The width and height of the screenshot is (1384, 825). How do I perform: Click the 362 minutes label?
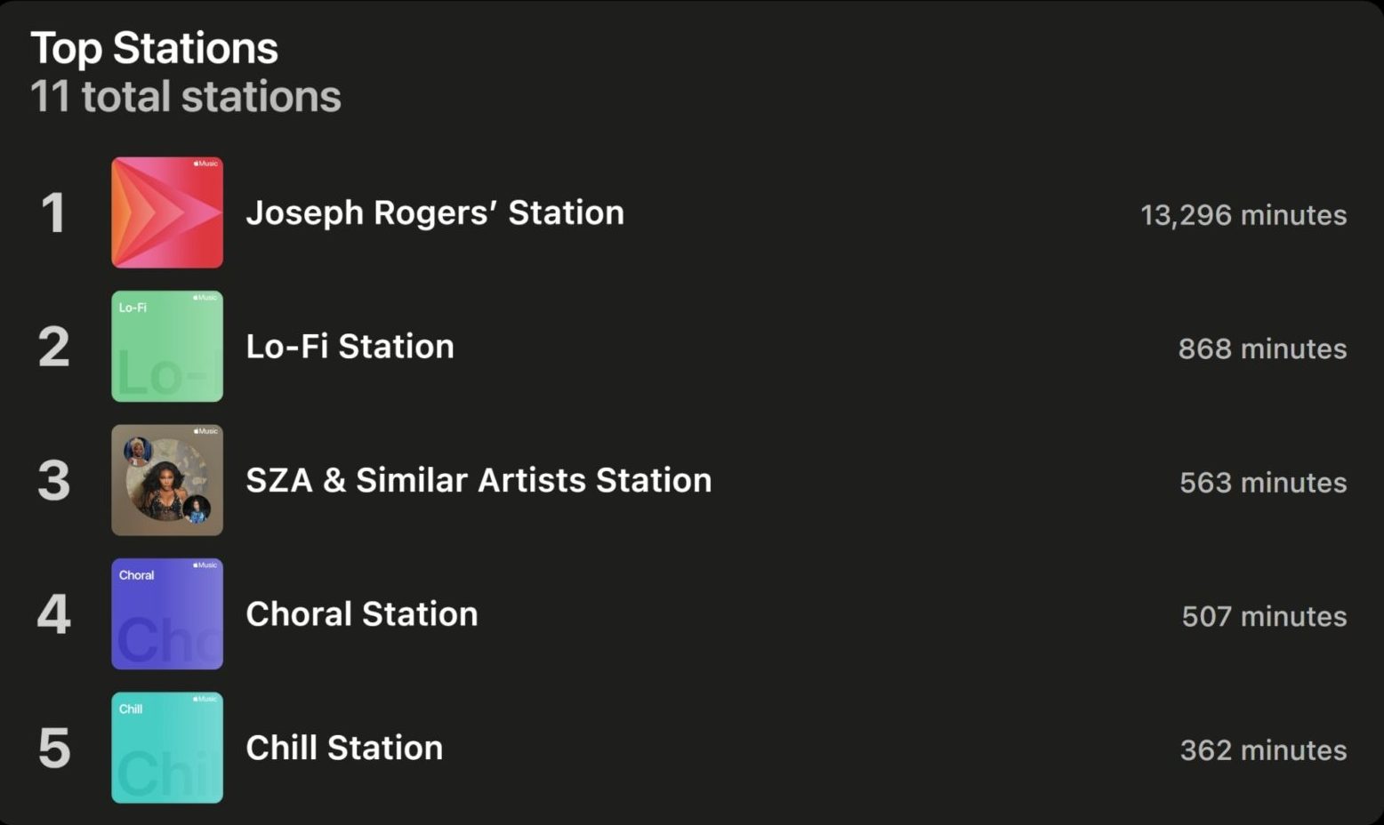click(1263, 750)
